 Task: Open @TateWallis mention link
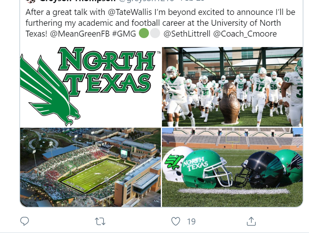(130, 12)
